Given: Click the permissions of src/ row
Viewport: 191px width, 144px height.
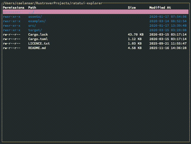Looking at the screenshot, I should click(x=11, y=26).
